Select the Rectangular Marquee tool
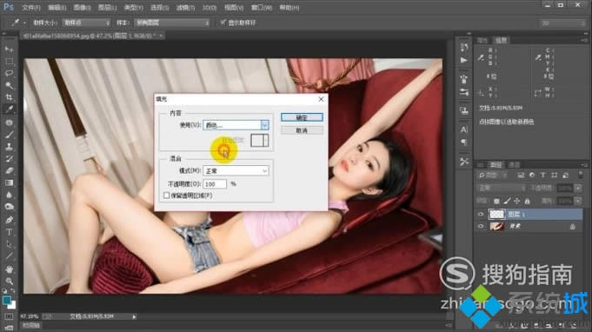 pyautogui.click(x=9, y=61)
